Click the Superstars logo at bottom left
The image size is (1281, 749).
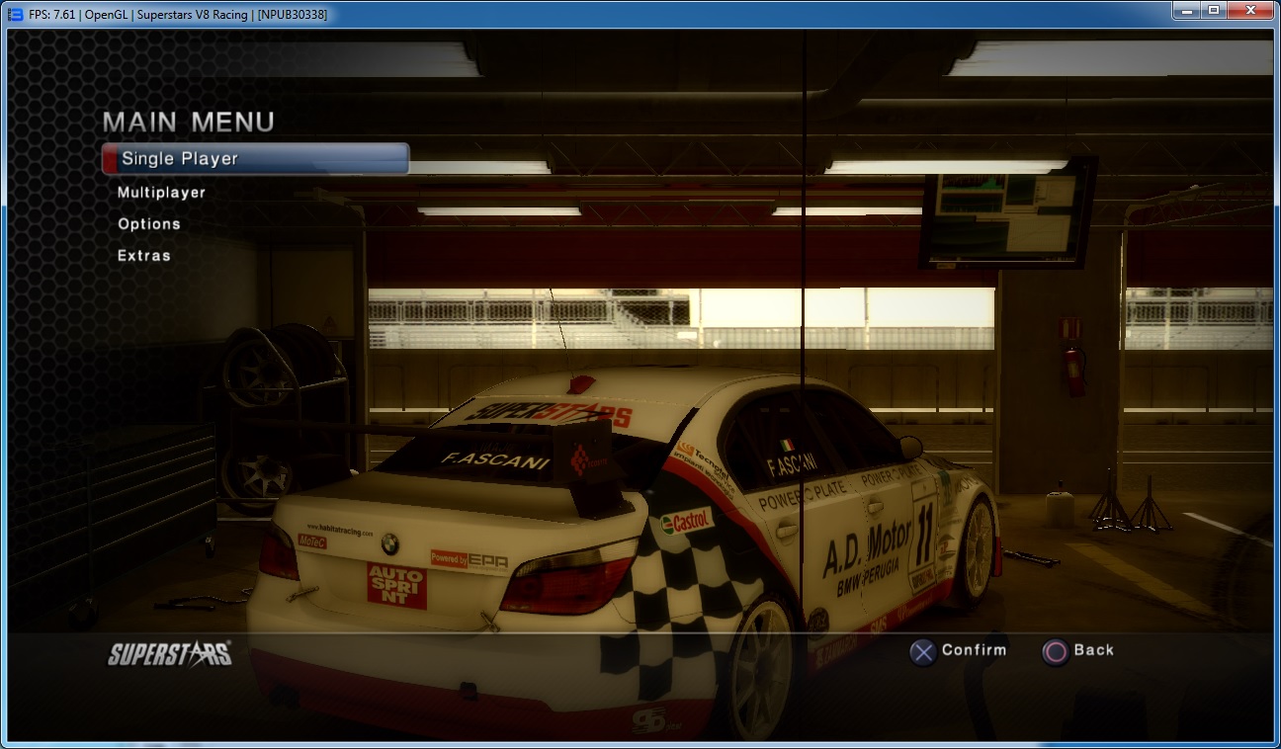point(169,654)
